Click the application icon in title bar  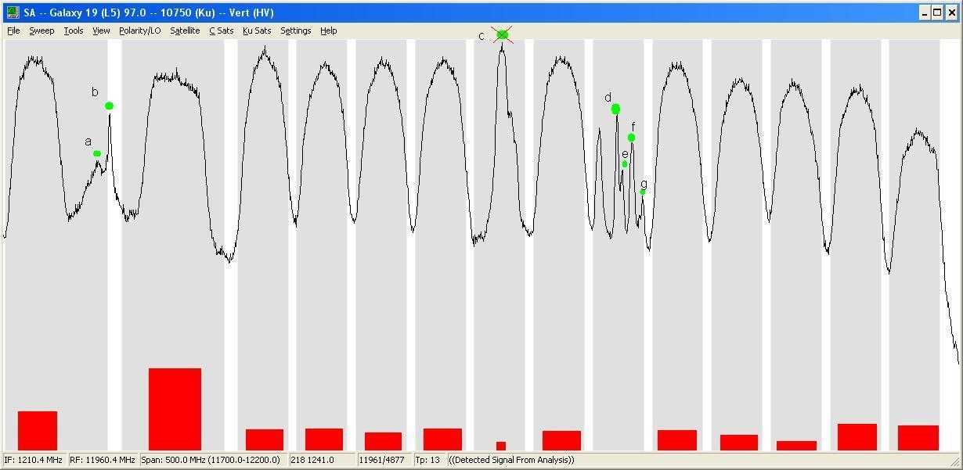(x=13, y=13)
